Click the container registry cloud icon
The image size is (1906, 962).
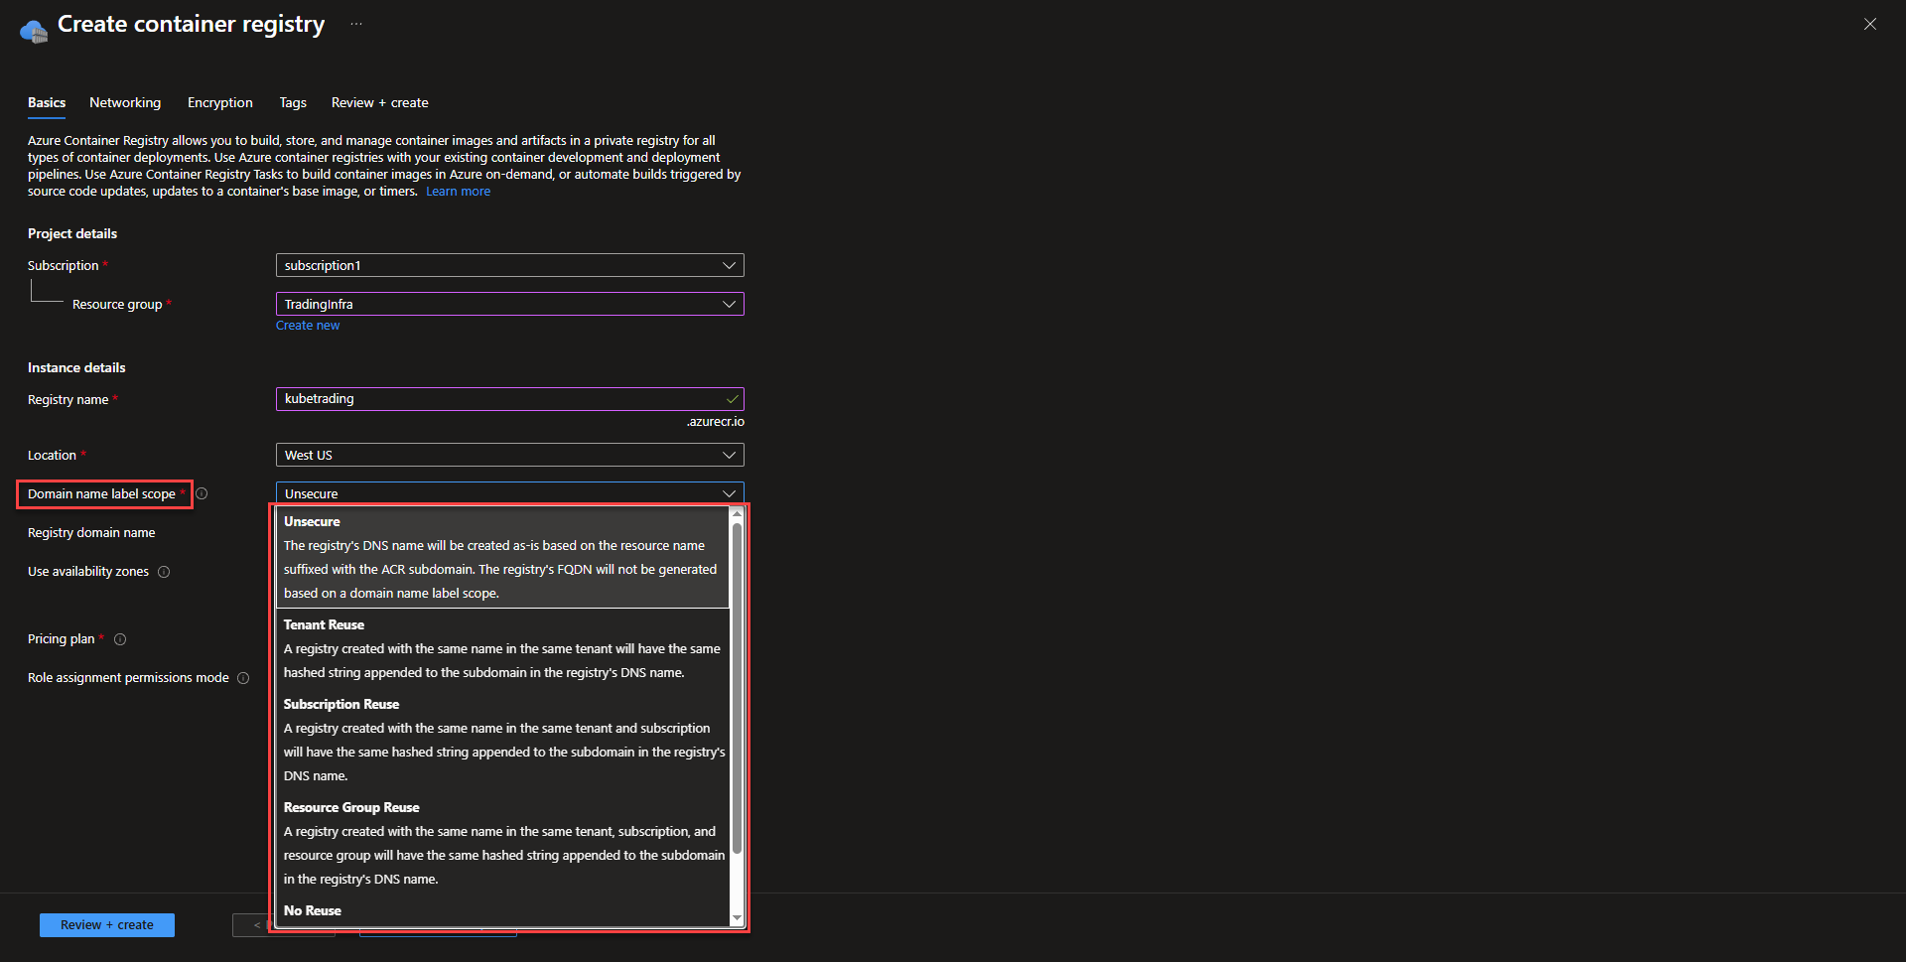(33, 31)
